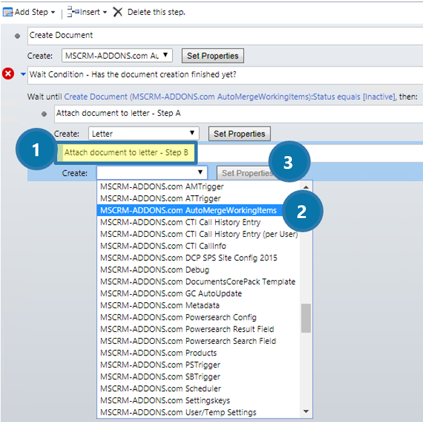The height and width of the screenshot is (422, 423).
Task: Click the Insert icon
Action: coord(73,12)
